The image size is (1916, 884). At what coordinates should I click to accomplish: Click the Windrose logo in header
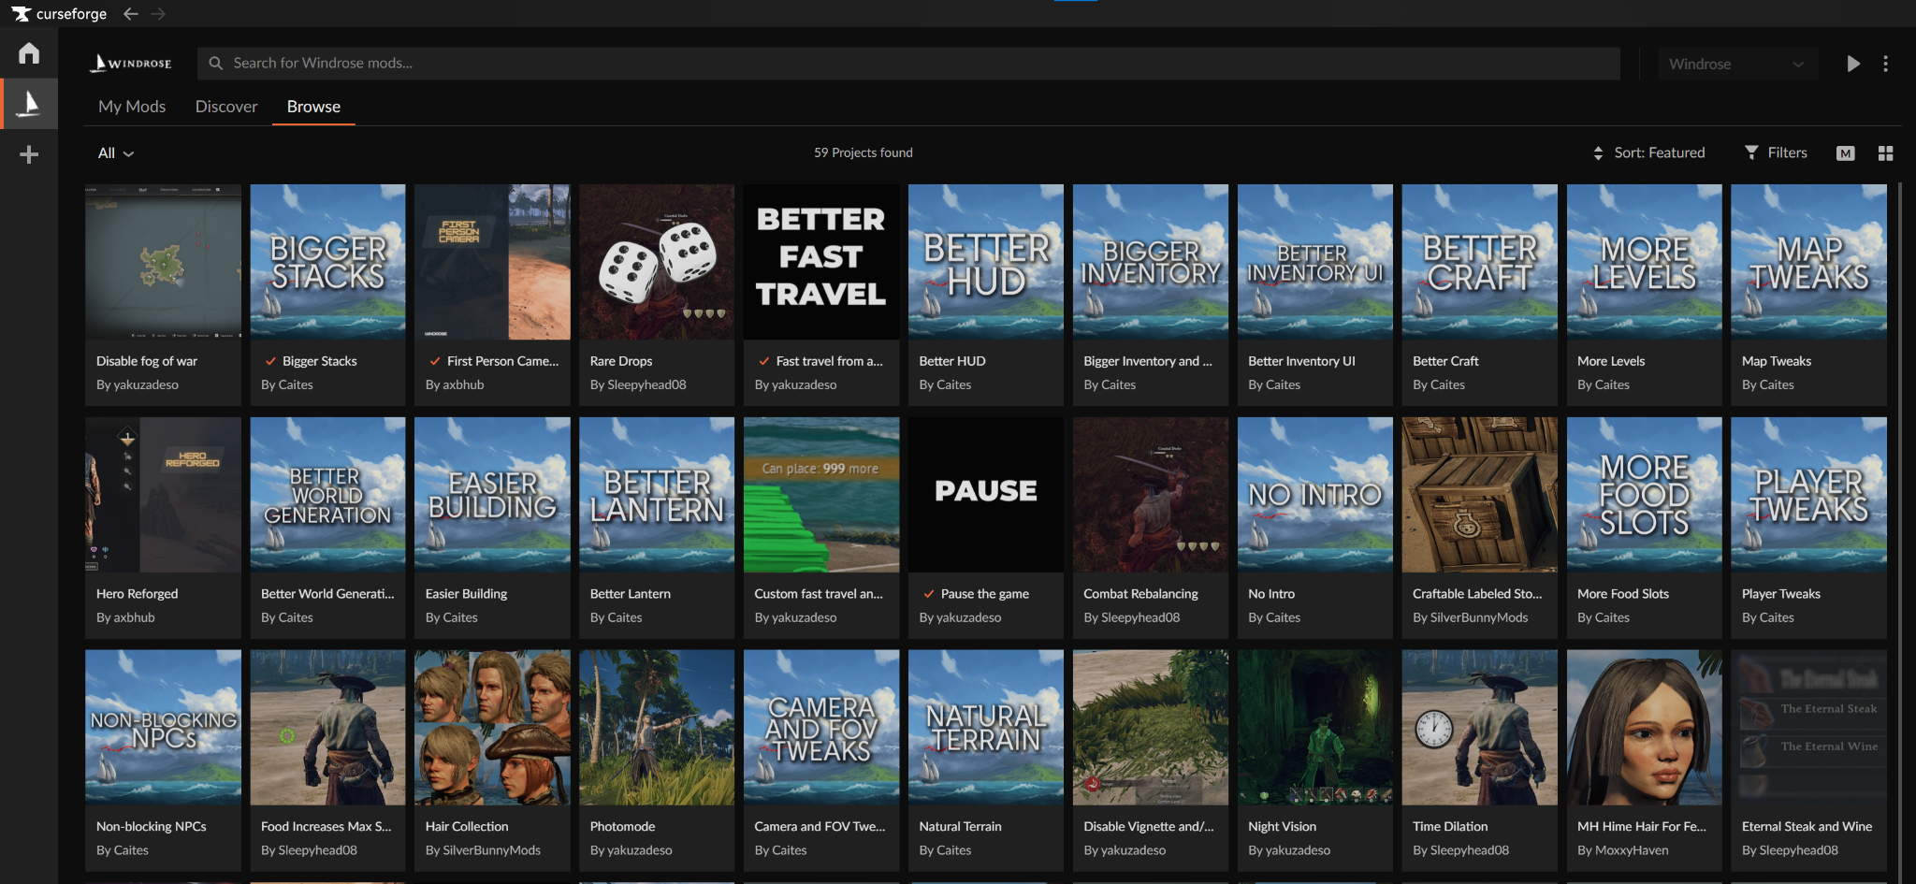[131, 63]
